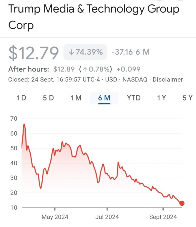
Task: Click the May 2024 axis label
Action: 55,217
